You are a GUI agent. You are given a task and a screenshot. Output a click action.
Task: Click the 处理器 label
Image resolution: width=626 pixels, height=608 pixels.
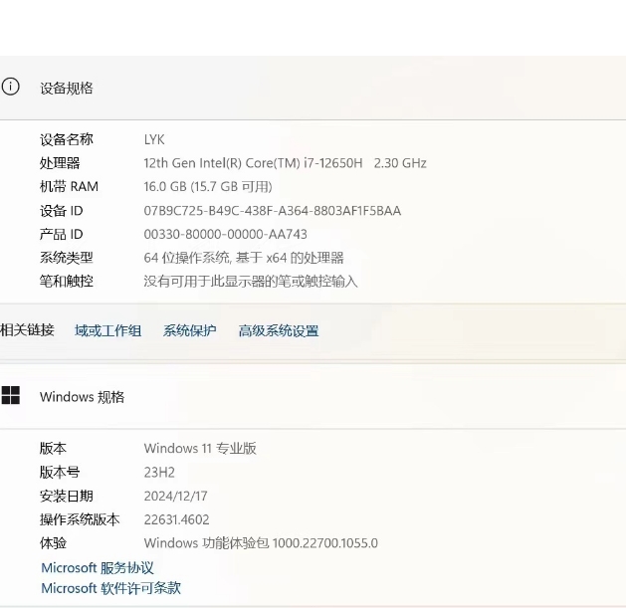(x=60, y=163)
